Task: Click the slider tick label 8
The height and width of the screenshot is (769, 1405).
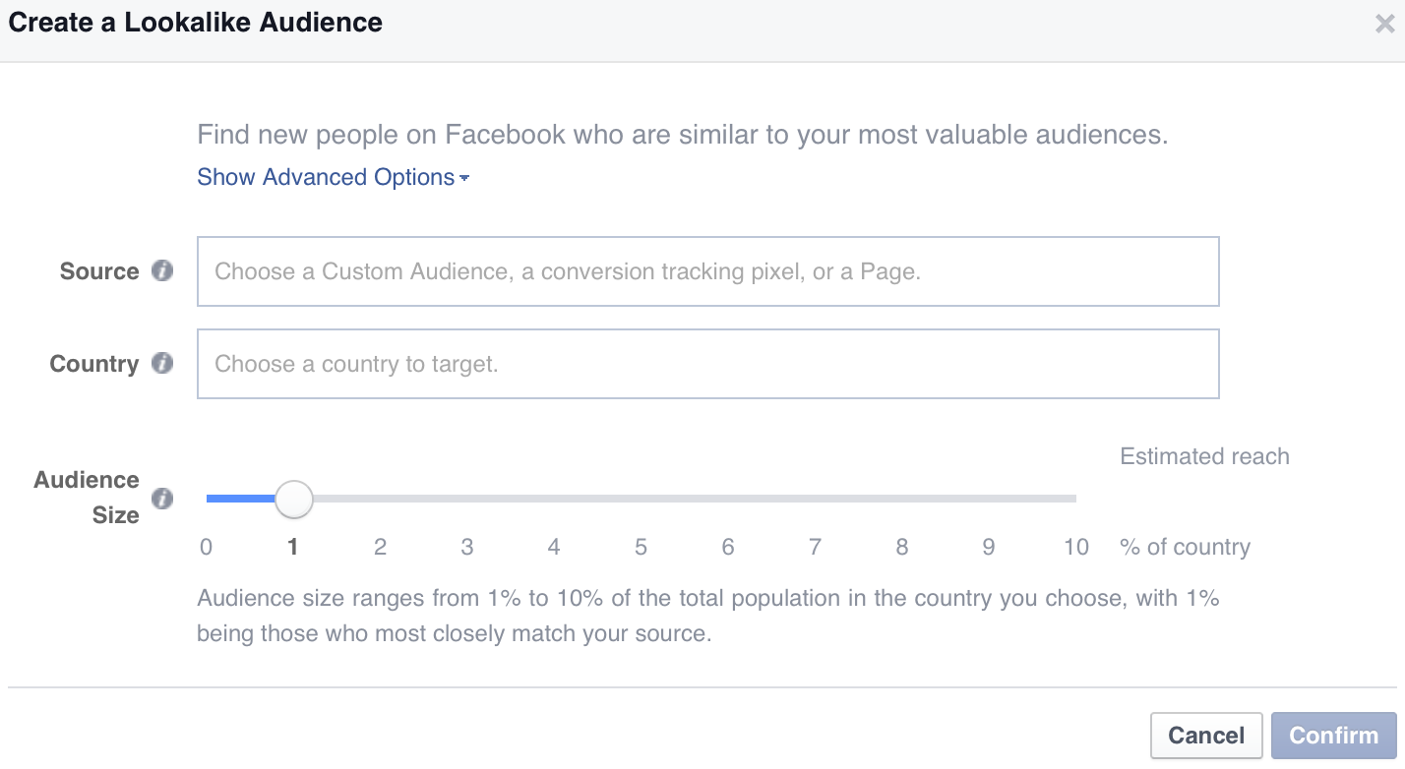Action: click(901, 547)
